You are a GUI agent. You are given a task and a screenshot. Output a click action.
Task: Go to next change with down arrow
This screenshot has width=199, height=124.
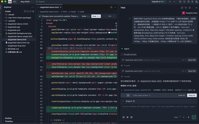[x=114, y=16]
